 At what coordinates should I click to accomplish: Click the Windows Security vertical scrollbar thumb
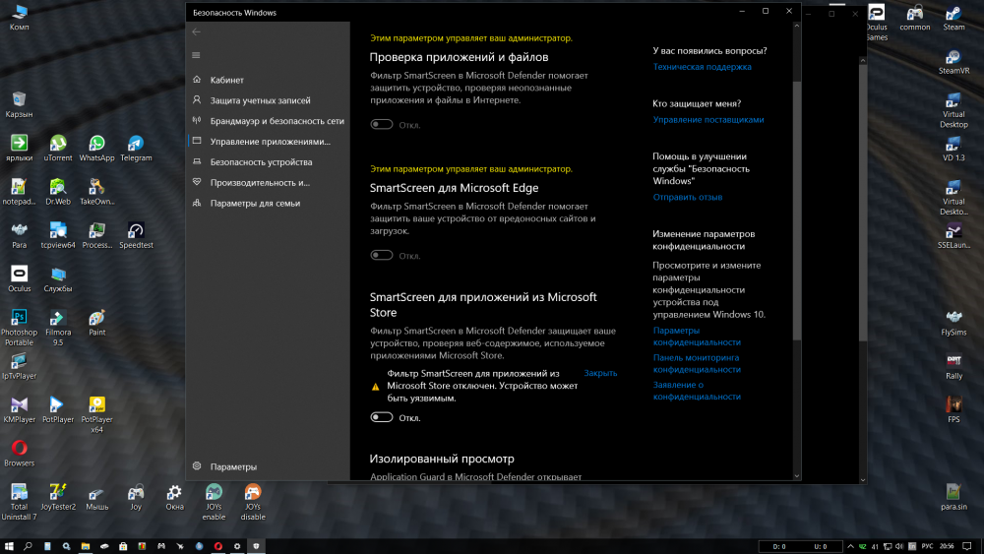point(797,211)
